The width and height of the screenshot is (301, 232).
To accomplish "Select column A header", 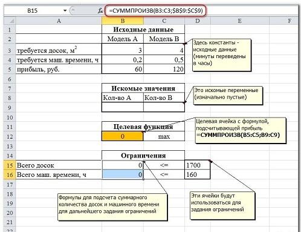I will coord(59,21).
